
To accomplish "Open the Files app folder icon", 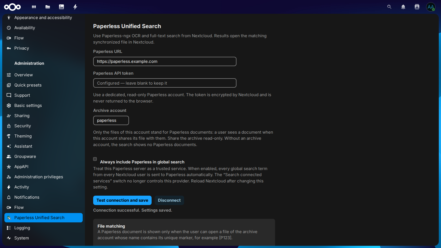I will coord(48,7).
